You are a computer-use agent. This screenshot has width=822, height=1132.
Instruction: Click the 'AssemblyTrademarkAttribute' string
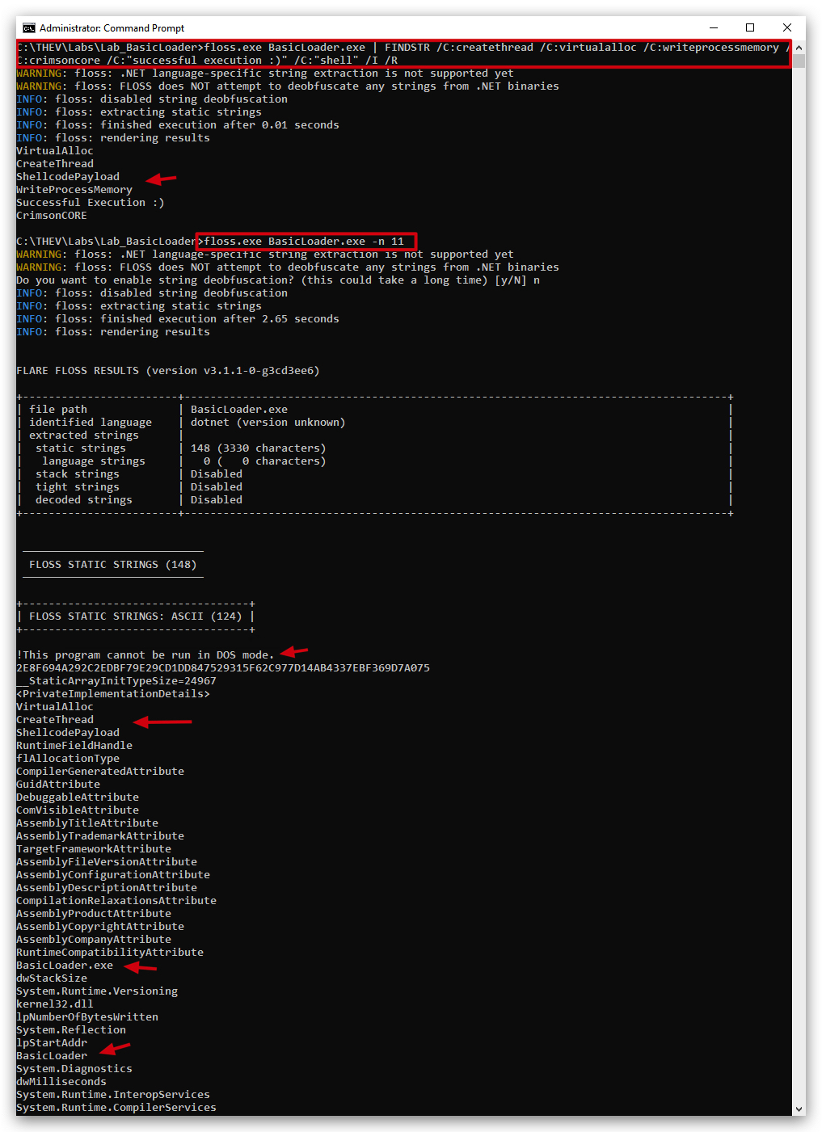click(x=100, y=836)
